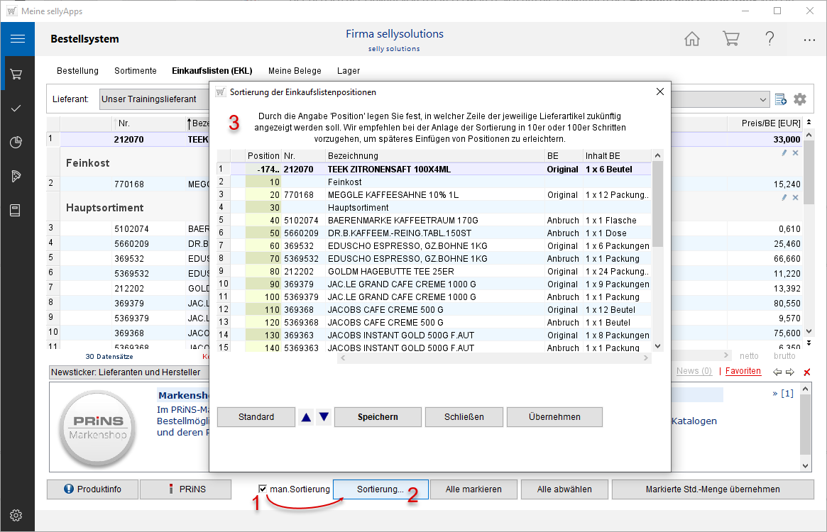Click the gear icon next to Lieferant dropdown
This screenshot has width=827, height=532.
800,99
